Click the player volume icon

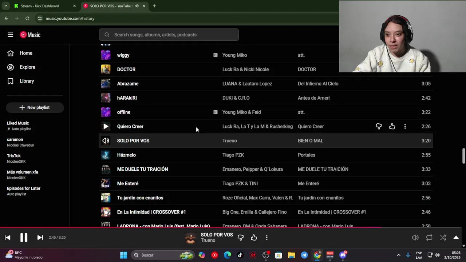point(415,238)
